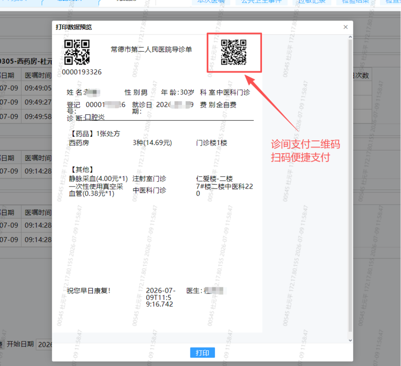Click the 西药房 entry in the preview
Viewport: 401px width, 366px height.
[x=79, y=143]
